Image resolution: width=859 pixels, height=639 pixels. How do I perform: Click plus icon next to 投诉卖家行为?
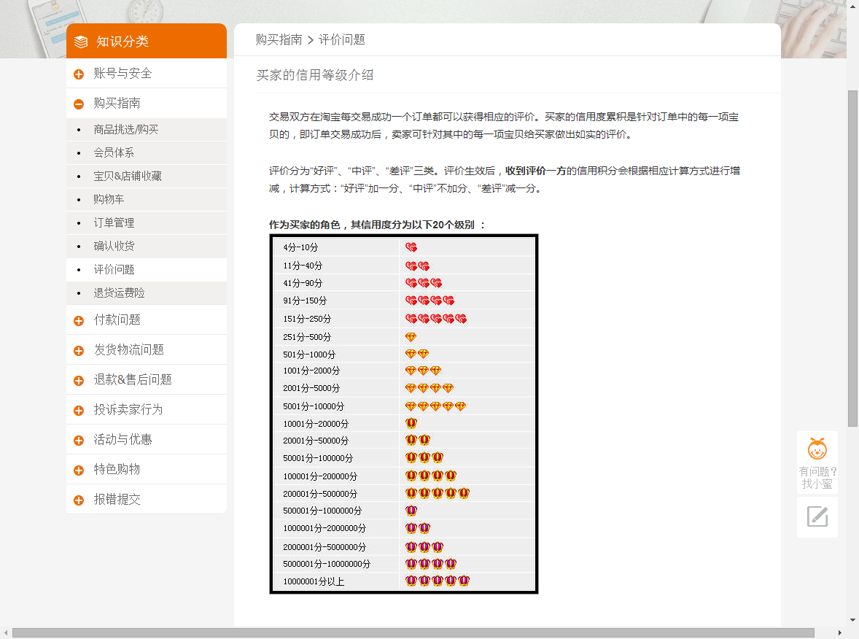[79, 411]
